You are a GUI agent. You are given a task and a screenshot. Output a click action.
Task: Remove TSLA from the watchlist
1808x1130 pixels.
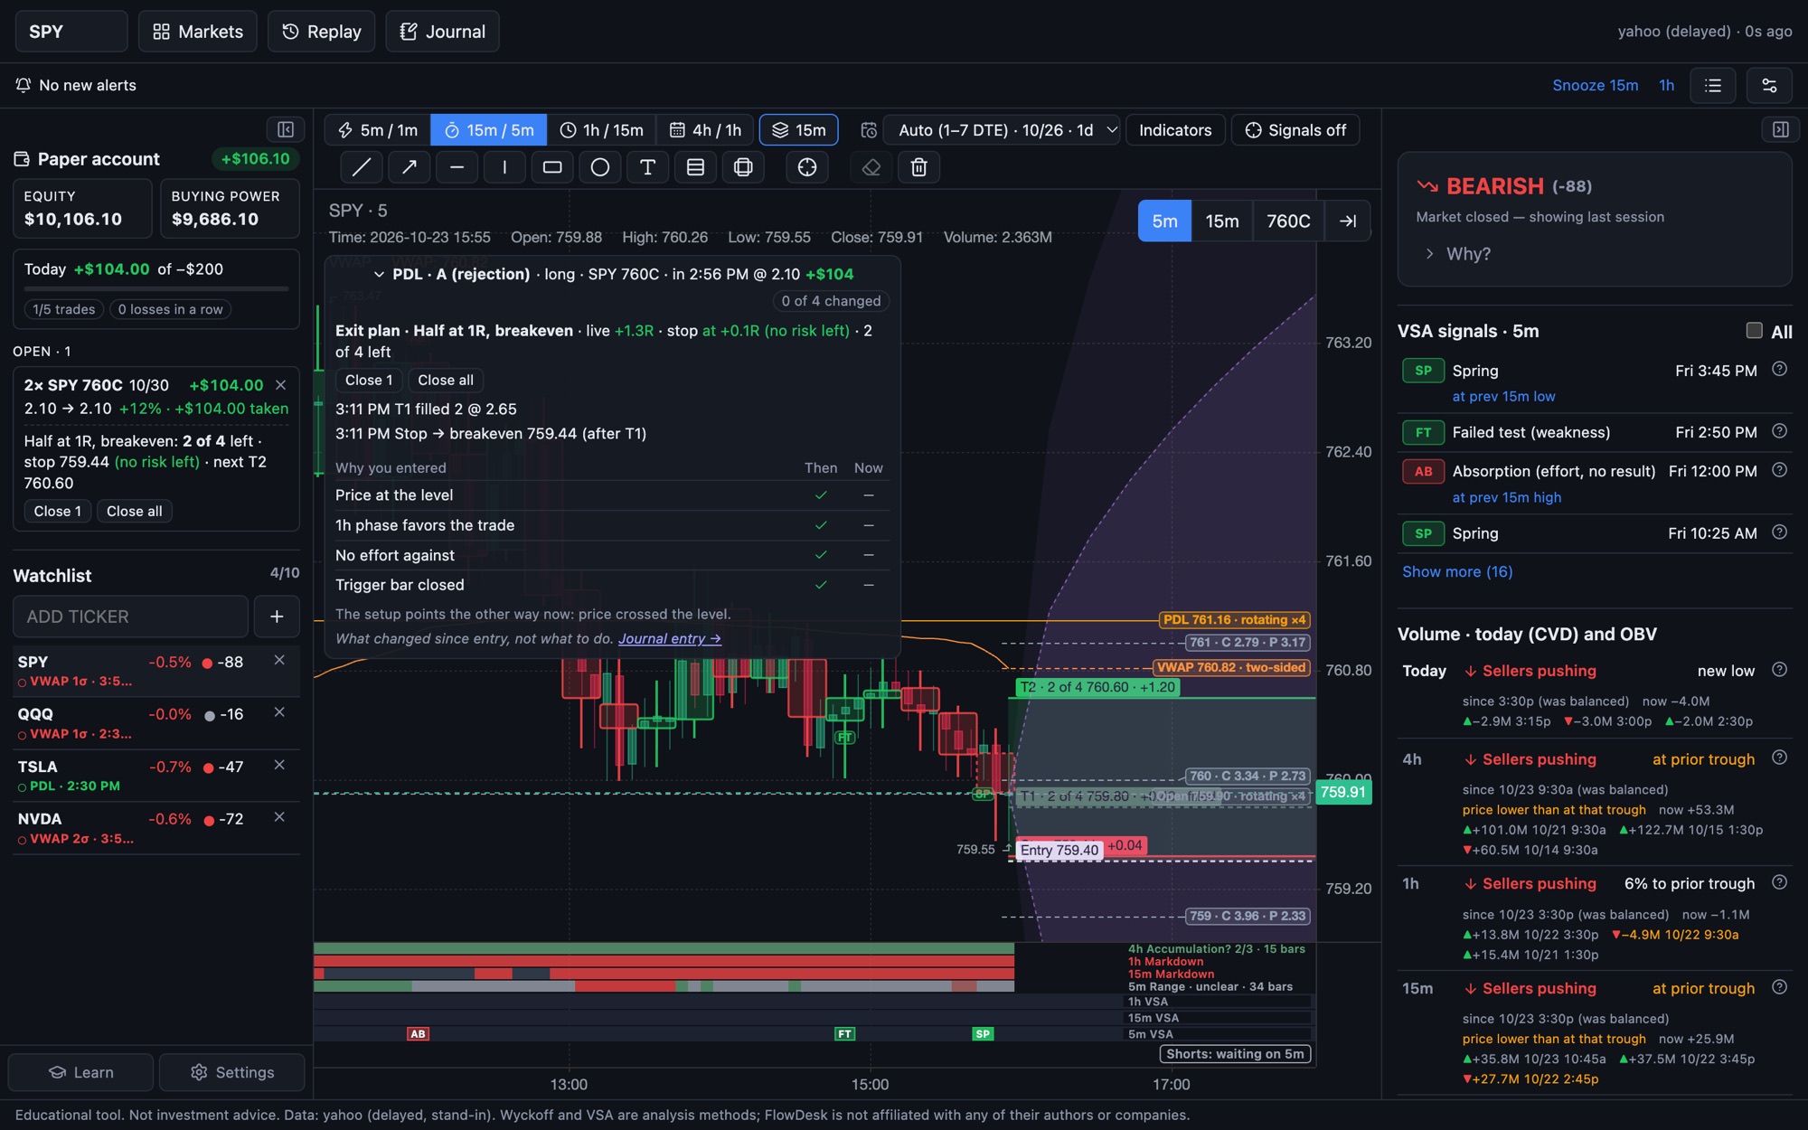(x=279, y=765)
